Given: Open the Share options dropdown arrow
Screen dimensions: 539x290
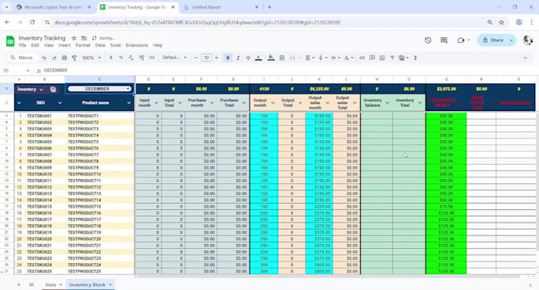Looking at the screenshot, I should coord(511,40).
